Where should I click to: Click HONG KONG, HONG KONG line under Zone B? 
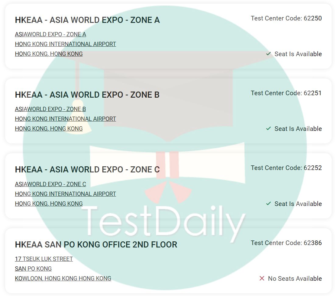point(49,128)
